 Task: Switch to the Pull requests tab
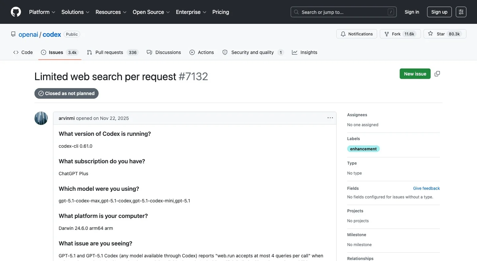tap(113, 52)
